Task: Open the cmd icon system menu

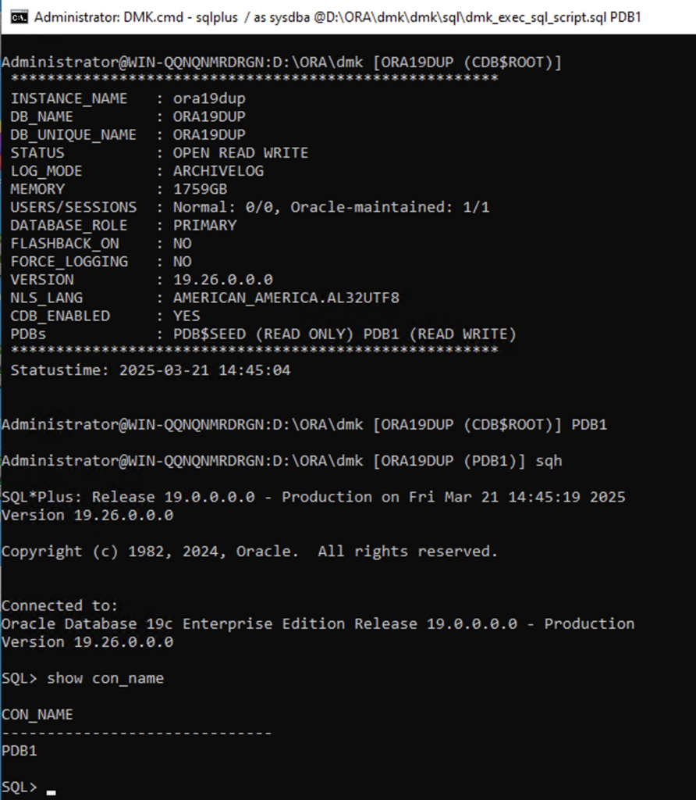Action: 20,17
